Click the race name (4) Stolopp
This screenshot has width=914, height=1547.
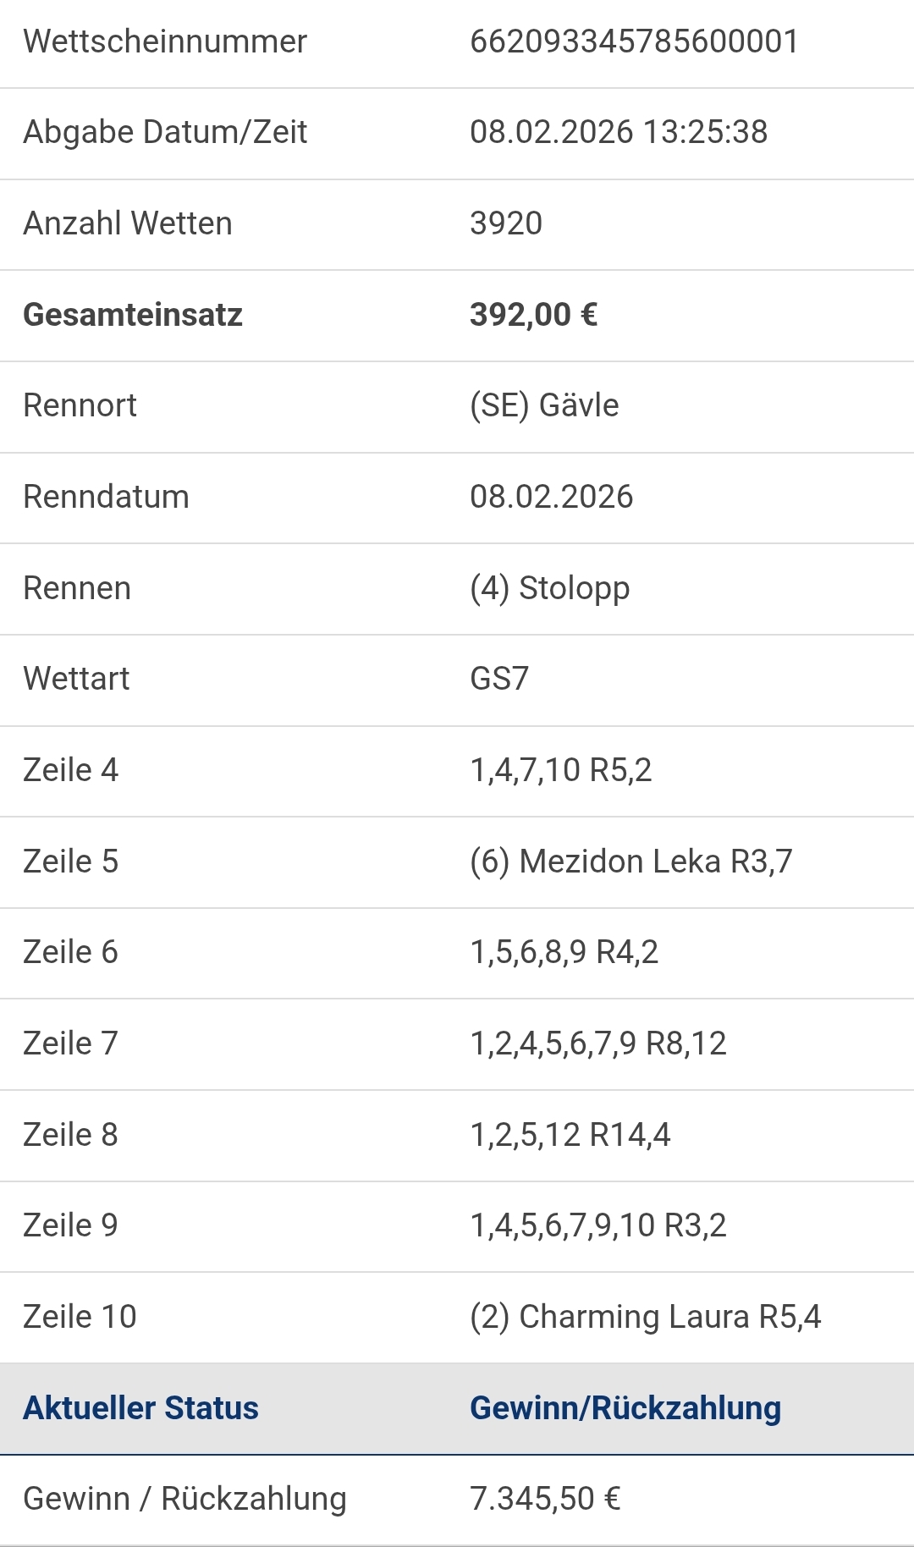click(549, 588)
